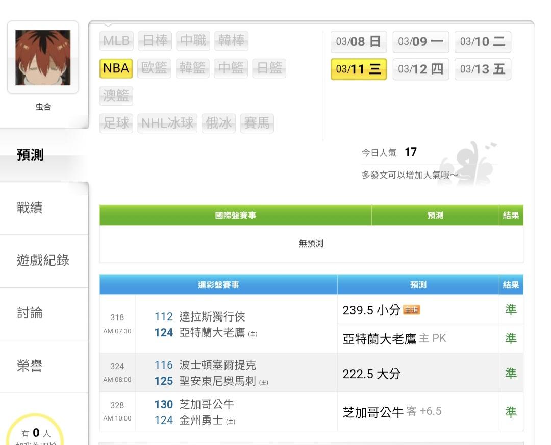The width and height of the screenshot is (551, 445).
Task: Choose date 03/12 四
Action: (420, 69)
